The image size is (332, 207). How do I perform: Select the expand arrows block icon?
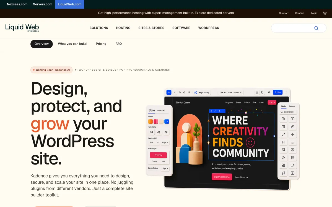click(283, 134)
